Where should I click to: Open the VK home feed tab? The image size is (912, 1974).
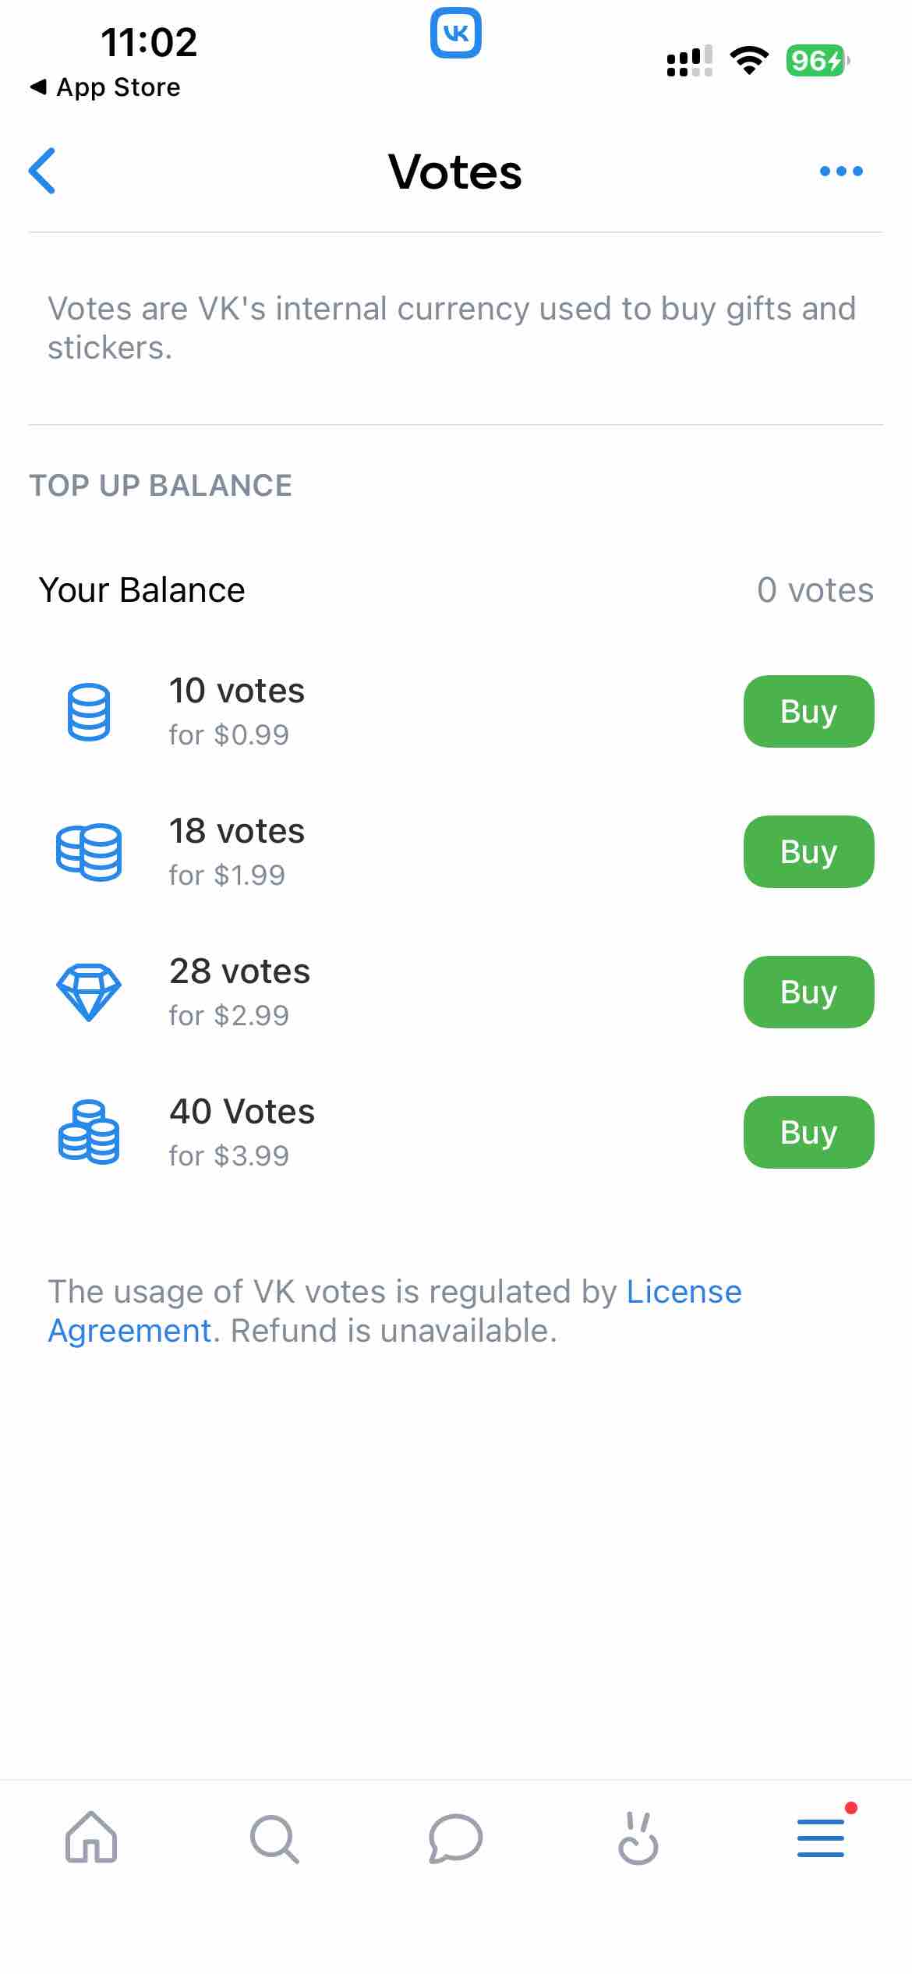click(x=91, y=1840)
